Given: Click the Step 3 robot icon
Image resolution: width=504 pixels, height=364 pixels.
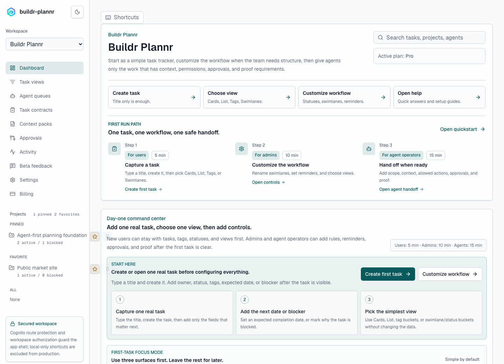Looking at the screenshot, I should [x=369, y=149].
